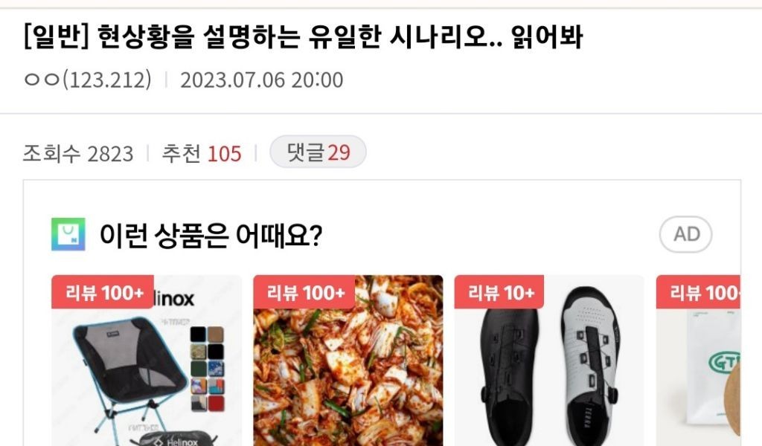Click 리뷰 10+ badge on cycling shoes
This screenshot has height=446, width=762.
click(x=499, y=292)
